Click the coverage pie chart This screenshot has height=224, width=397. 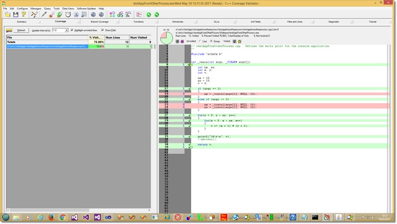click(x=166, y=38)
